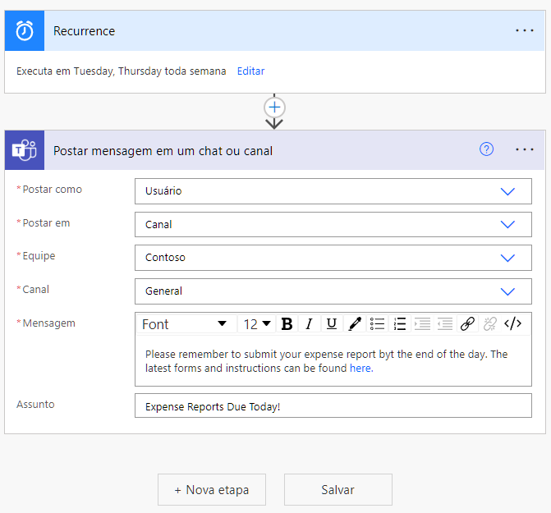Image resolution: width=551 pixels, height=513 pixels.
Task: Toggle underline formatting in message editor
Action: 332,324
